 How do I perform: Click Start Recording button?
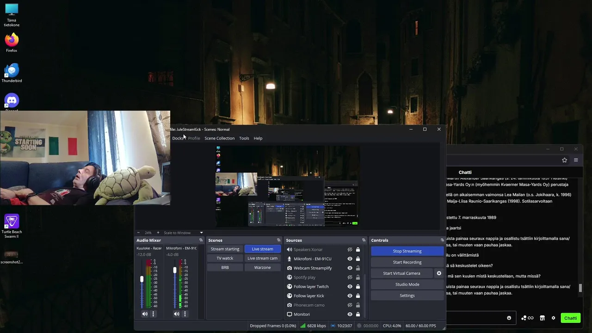click(407, 262)
